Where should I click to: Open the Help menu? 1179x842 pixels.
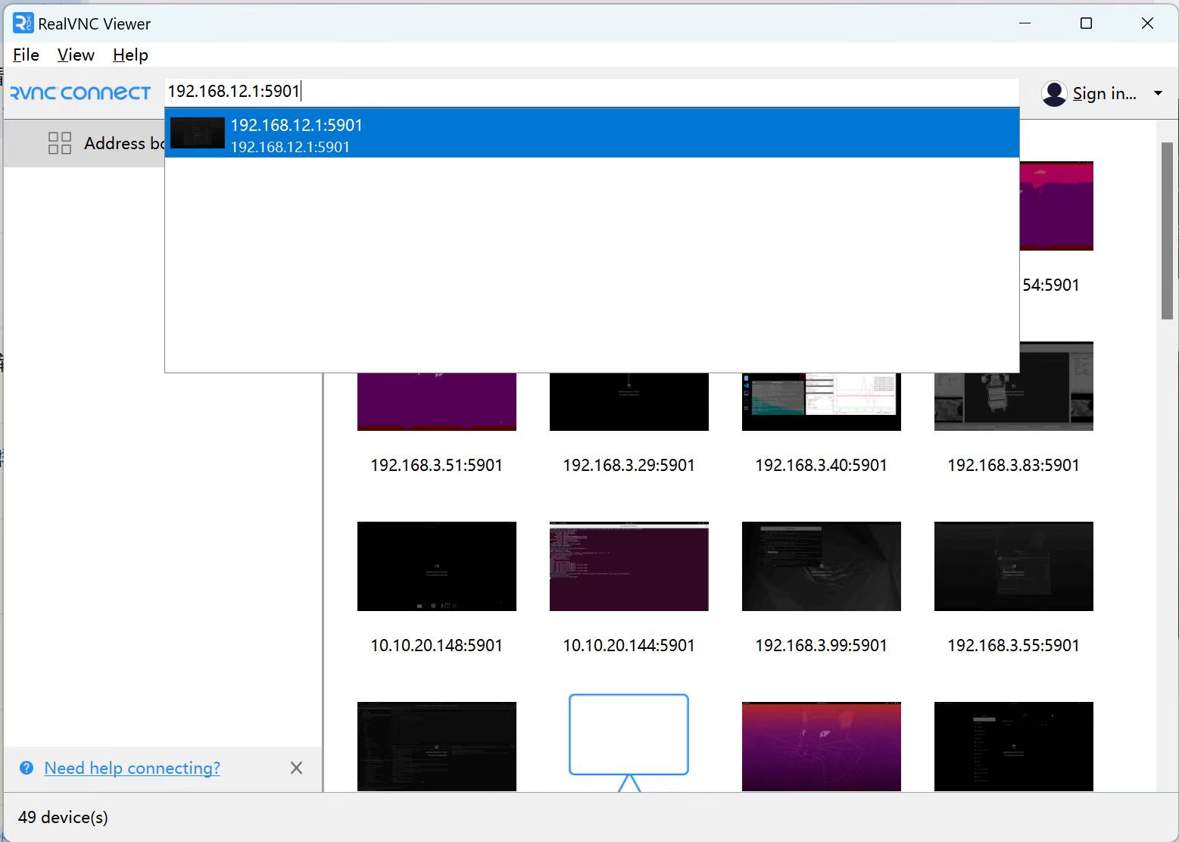click(130, 55)
